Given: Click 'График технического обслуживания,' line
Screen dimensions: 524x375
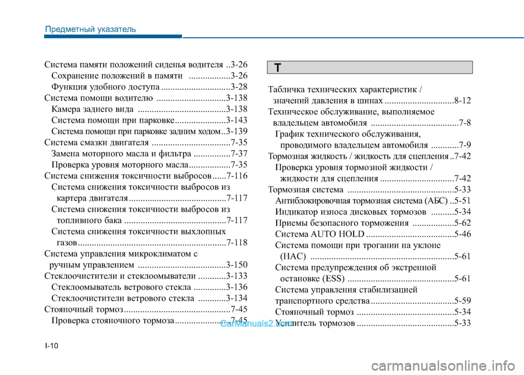Looking at the screenshot, I should tap(348, 134).
